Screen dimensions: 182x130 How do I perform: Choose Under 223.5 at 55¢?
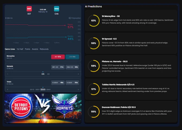coord(72,82)
